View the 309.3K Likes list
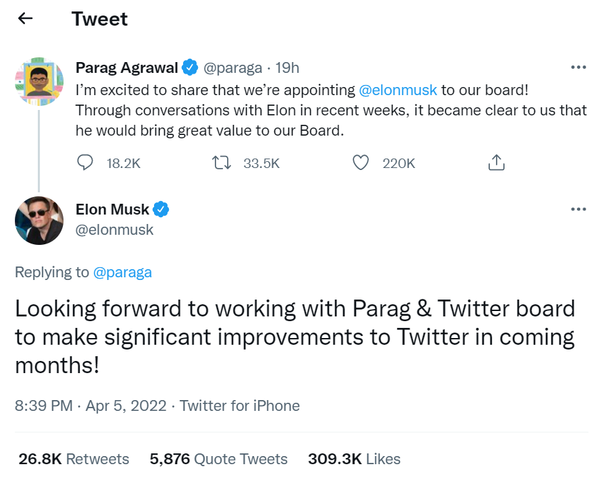 coord(354,459)
